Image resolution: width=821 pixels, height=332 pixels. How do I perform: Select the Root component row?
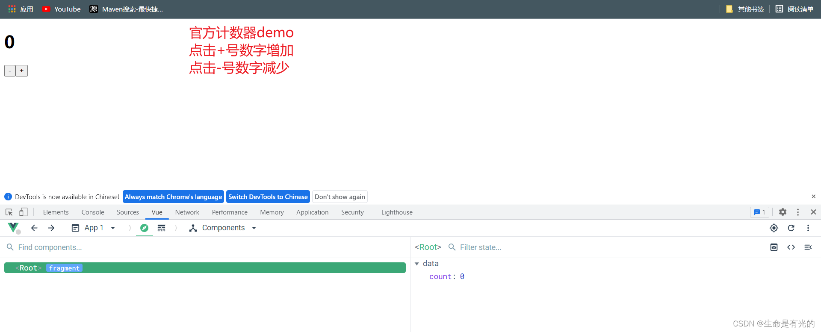click(205, 268)
